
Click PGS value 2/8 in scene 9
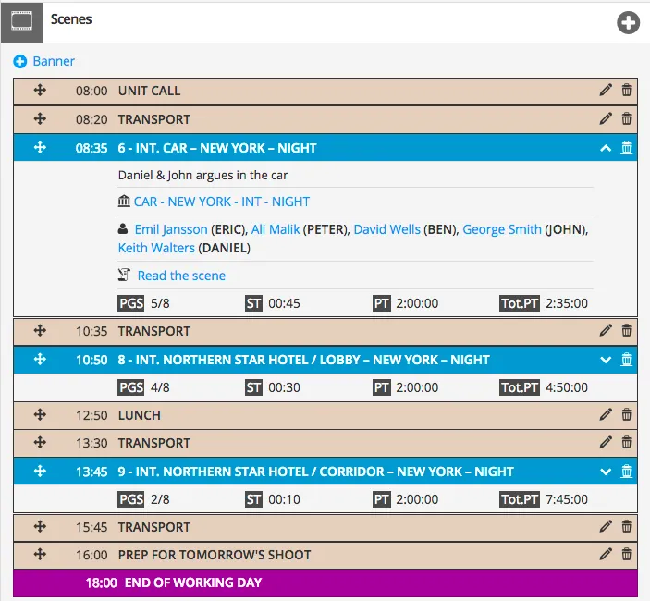coord(160,499)
